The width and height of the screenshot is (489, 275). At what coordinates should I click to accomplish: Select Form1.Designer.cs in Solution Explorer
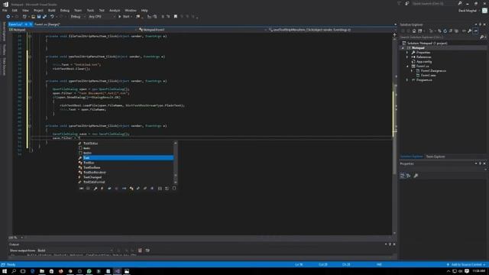pos(433,71)
